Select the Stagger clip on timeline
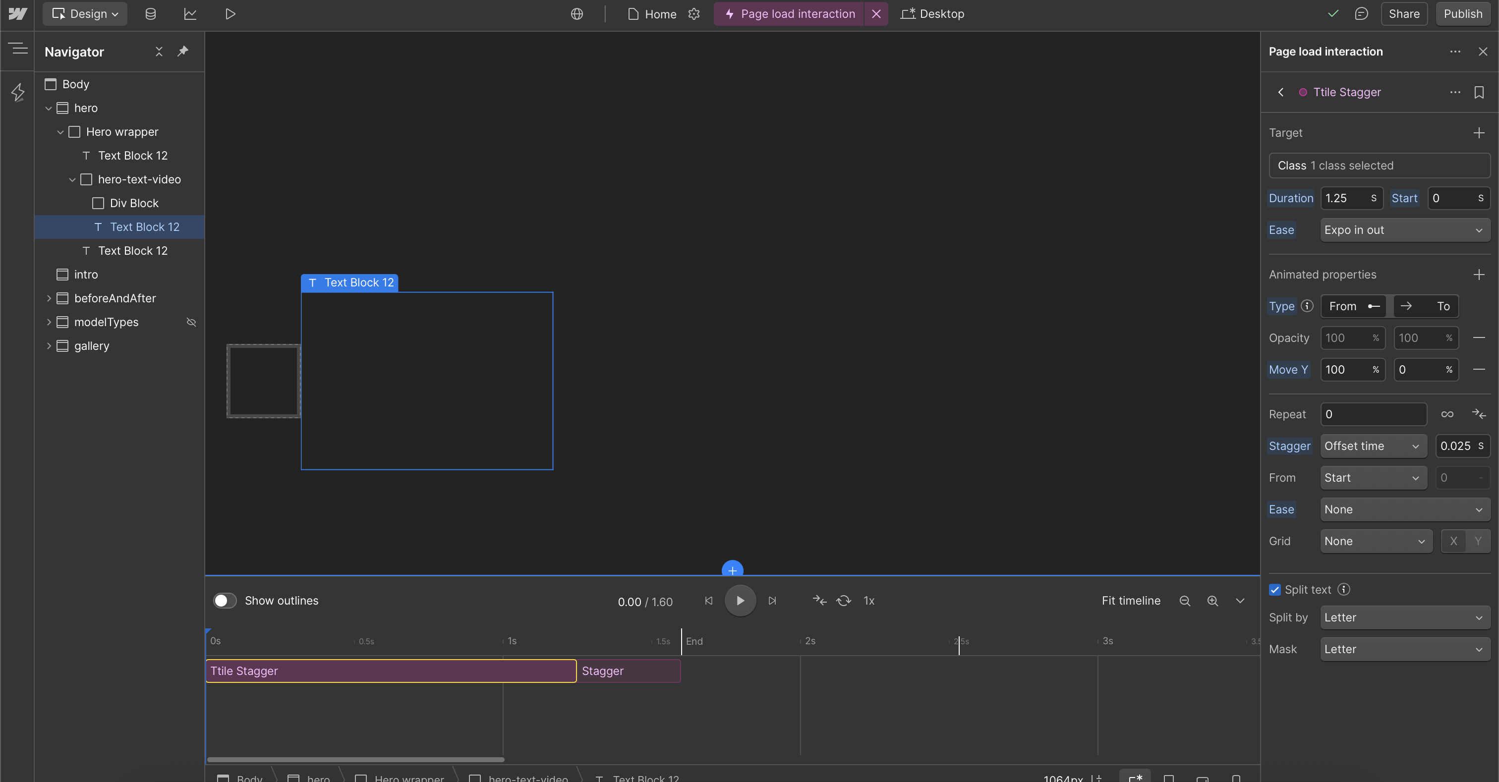Image resolution: width=1499 pixels, height=782 pixels. coord(628,671)
